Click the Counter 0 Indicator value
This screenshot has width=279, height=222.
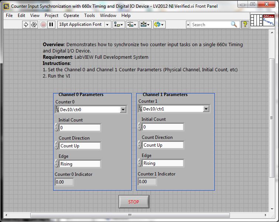(x=64, y=182)
